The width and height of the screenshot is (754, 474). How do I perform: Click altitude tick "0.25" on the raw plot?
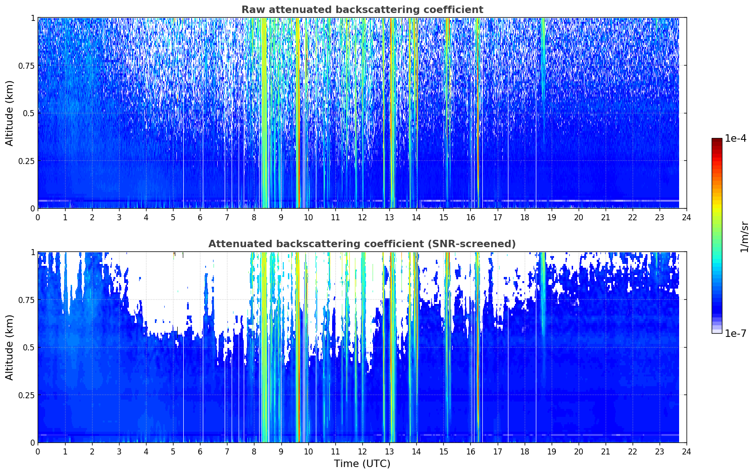pyautogui.click(x=27, y=161)
